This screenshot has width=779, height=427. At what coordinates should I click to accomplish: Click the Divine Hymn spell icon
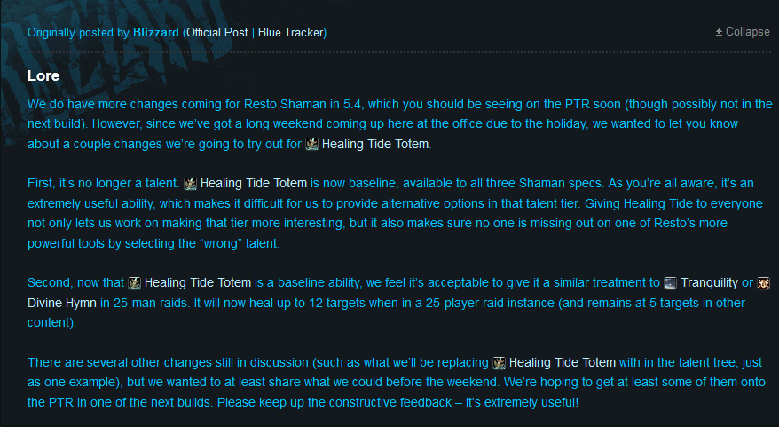[763, 283]
